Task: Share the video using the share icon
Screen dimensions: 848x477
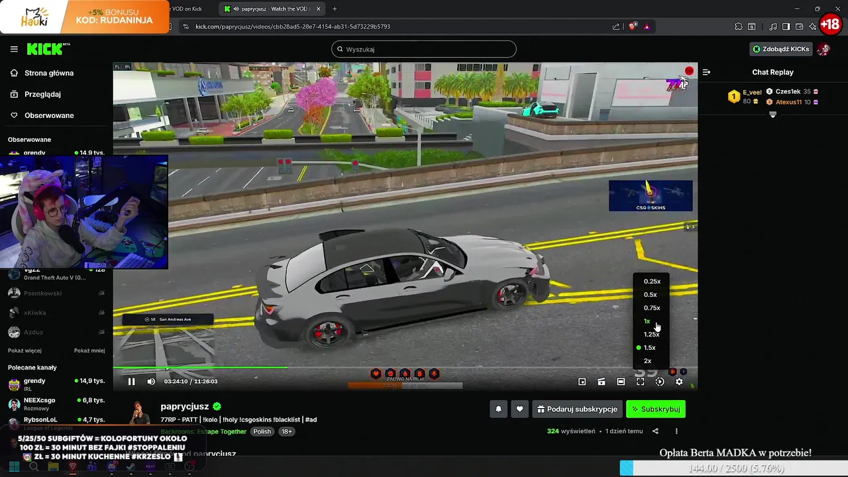Action: [655, 431]
